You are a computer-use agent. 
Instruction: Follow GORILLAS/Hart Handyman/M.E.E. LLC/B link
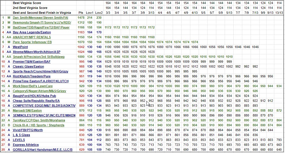pyautogui.click(x=43, y=150)
